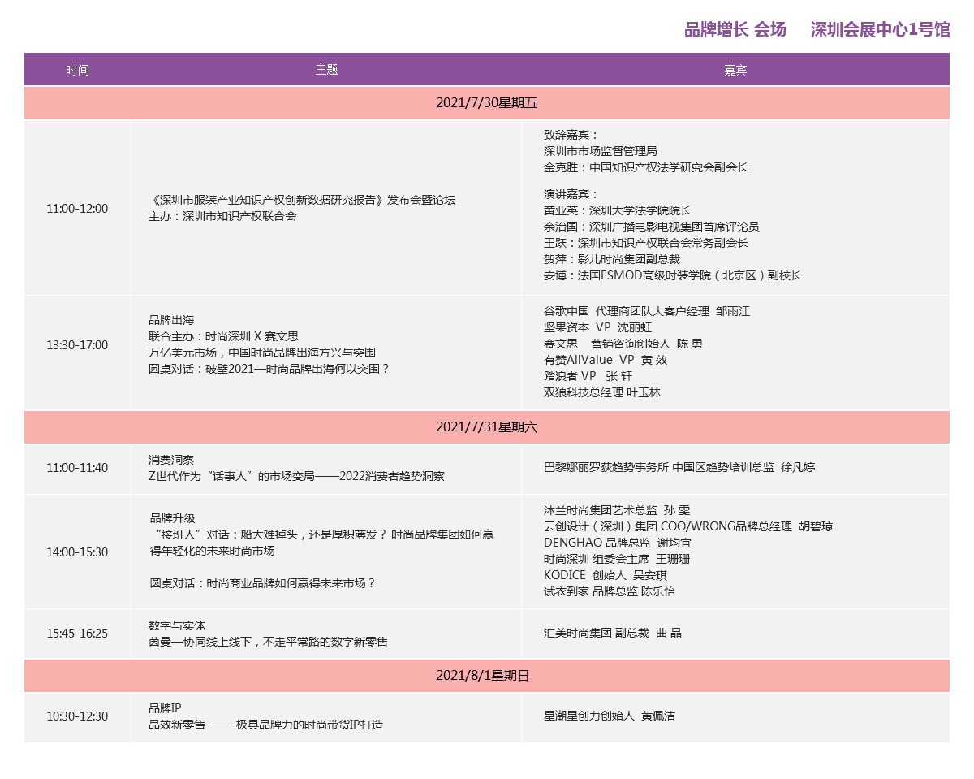Screen dimensions: 974x779
Task: Click the 致辞嘉宾： label
Action: (571, 135)
